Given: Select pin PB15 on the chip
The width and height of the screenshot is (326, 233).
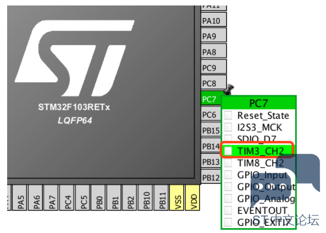Looking at the screenshot, I should [x=211, y=129].
